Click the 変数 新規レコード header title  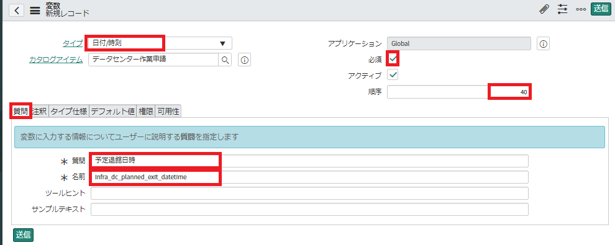tap(68, 10)
